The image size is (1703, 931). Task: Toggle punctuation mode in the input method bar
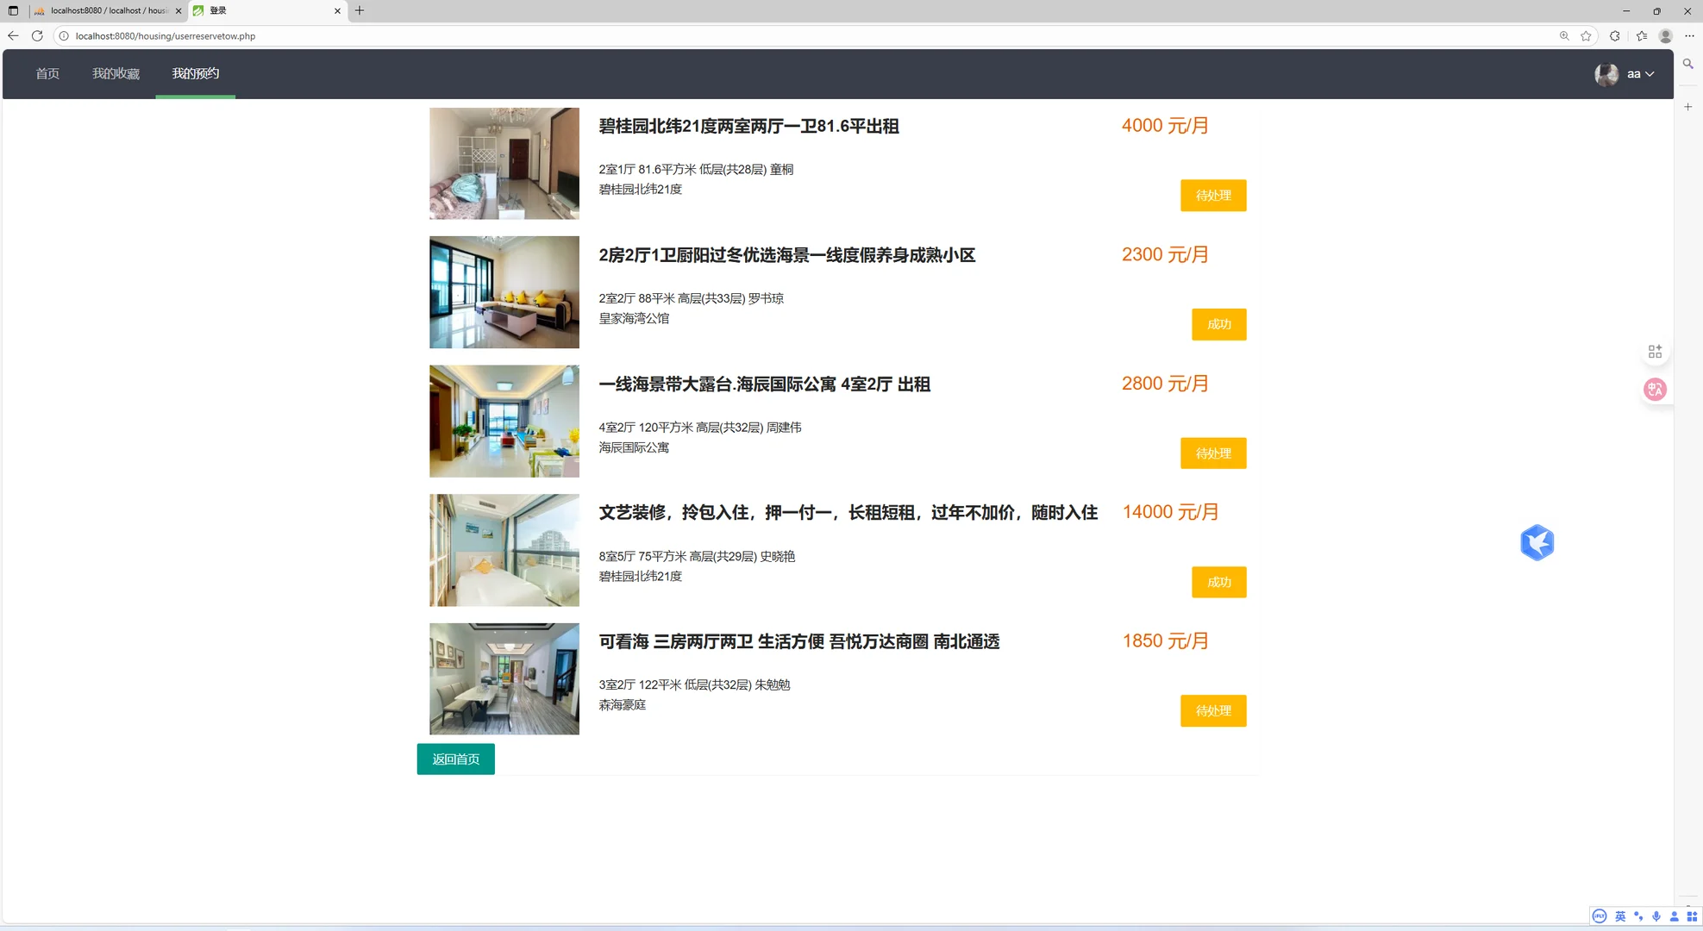tap(1638, 916)
